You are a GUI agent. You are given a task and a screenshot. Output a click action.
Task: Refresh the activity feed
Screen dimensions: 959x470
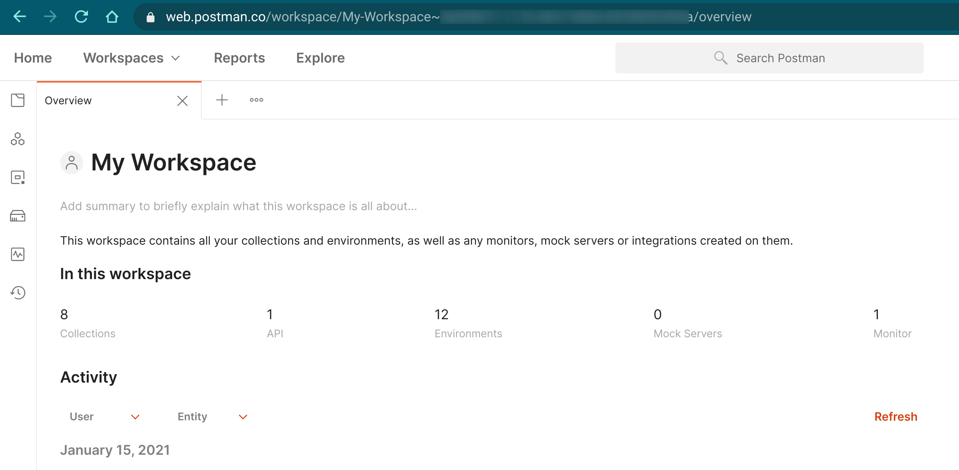click(896, 417)
